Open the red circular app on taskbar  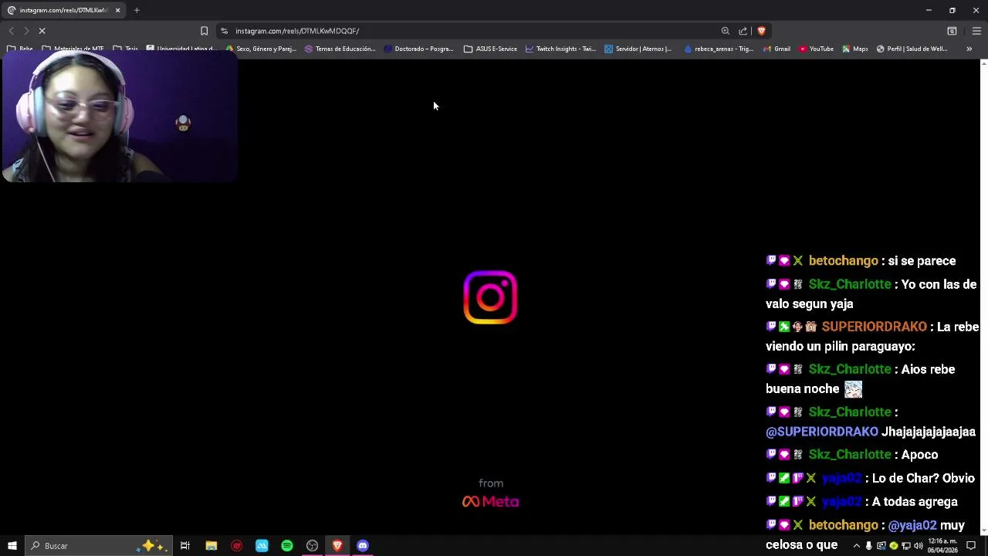coord(236,546)
